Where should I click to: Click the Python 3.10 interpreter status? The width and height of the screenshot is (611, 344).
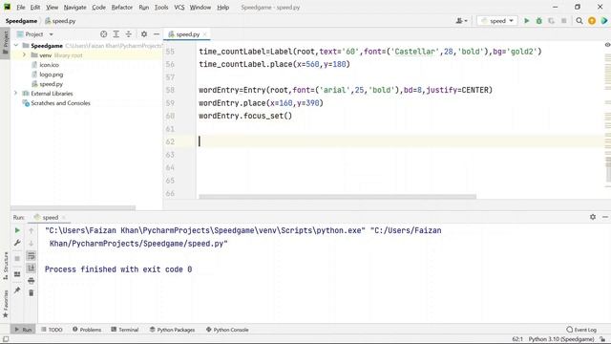point(561,339)
